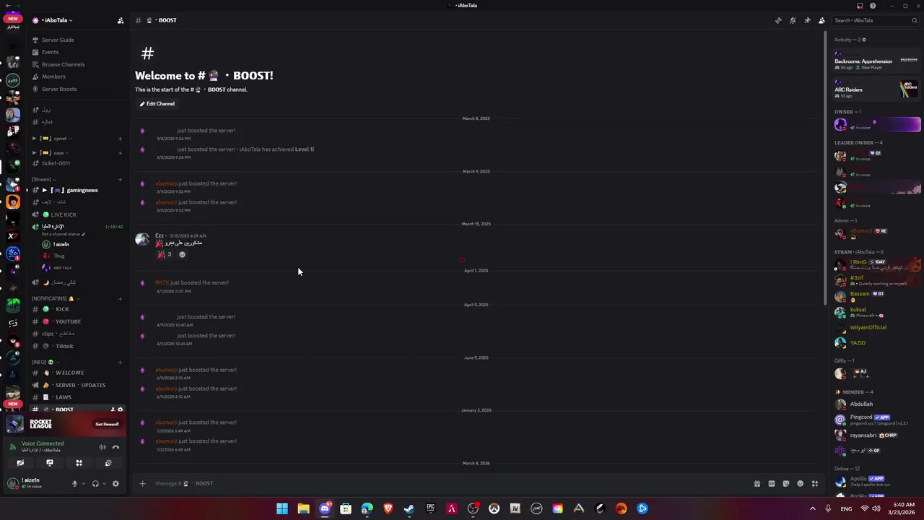The image size is (924, 520).
Task: Open the Backrooms: Apprehension activity card
Action: pos(876,61)
